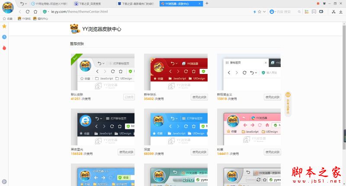
Task: Open the 收藏 favorites bookmark bar item
Action: point(8,19)
